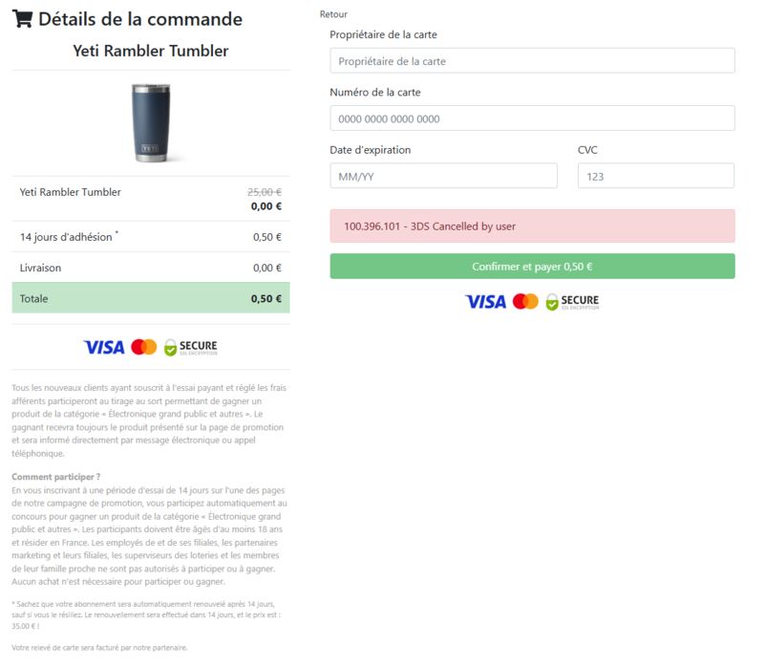Click the Secure SSL badge in the order details panel
764x667 pixels.
190,347
